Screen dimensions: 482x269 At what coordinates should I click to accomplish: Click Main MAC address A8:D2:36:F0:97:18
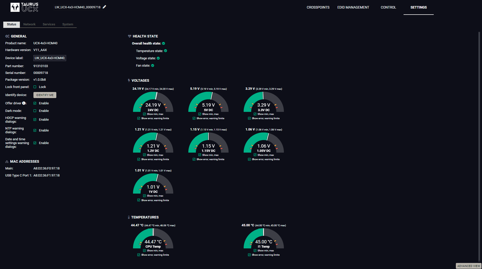click(x=47, y=168)
